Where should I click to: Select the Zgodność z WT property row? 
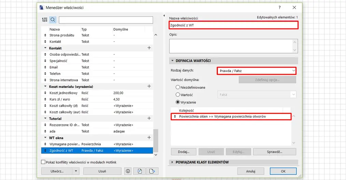pyautogui.click(x=97, y=150)
